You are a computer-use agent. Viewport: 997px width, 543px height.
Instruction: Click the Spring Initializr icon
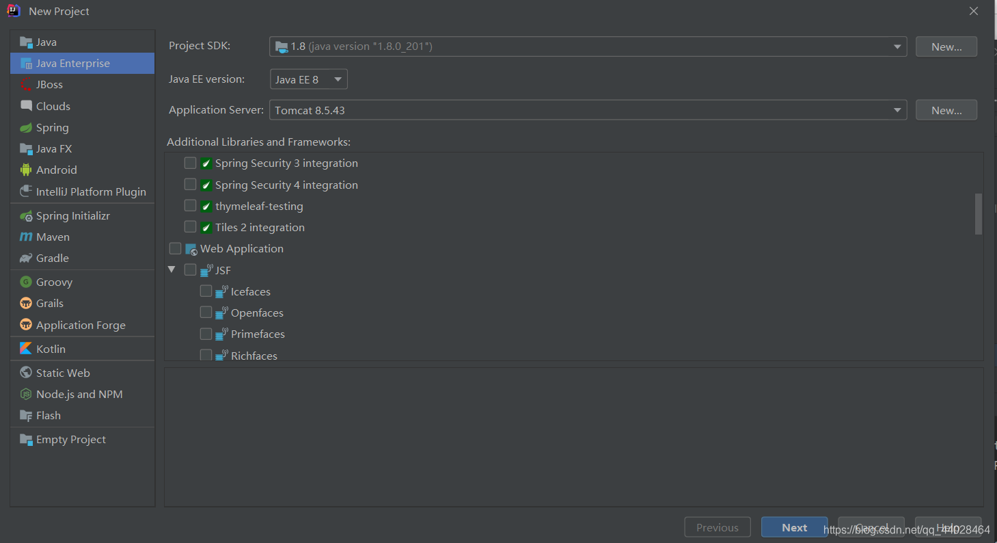[x=26, y=216]
